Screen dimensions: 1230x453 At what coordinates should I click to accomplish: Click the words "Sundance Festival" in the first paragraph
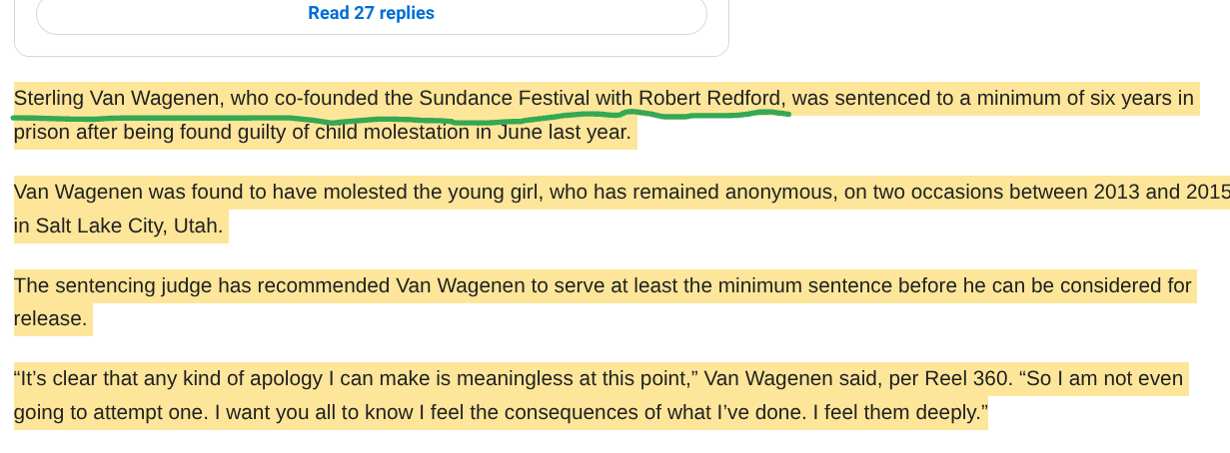coord(505,98)
